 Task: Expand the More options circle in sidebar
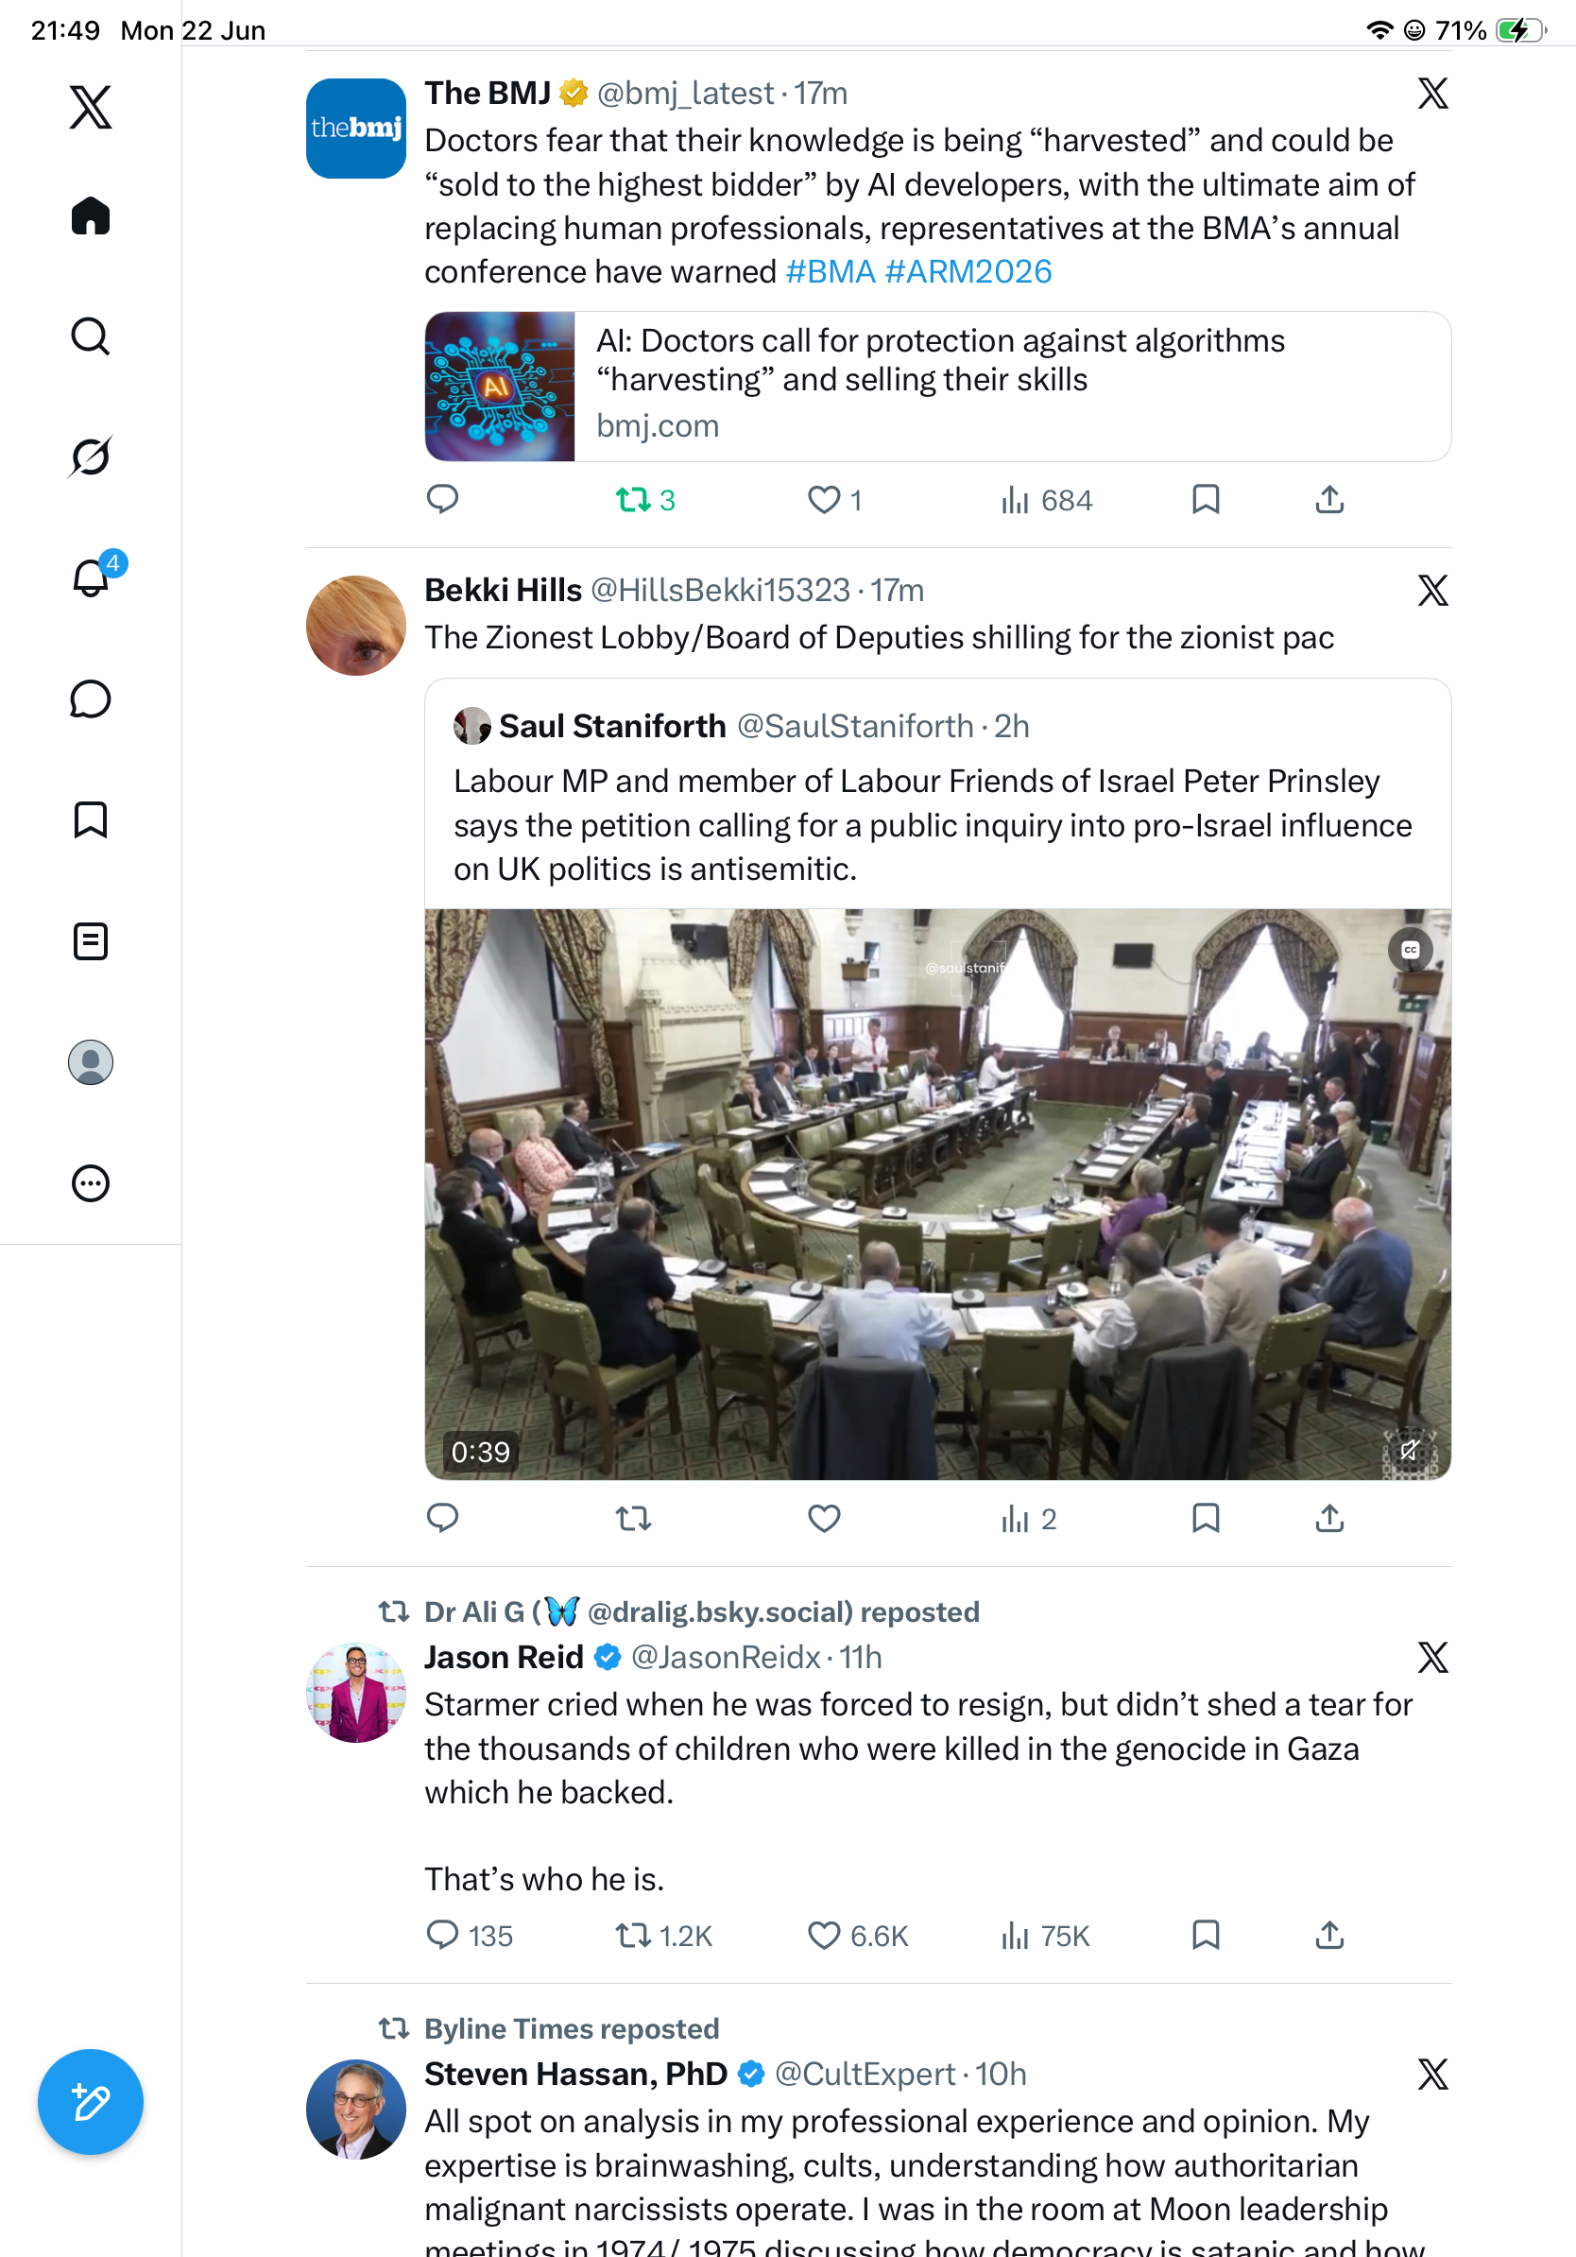[91, 1182]
